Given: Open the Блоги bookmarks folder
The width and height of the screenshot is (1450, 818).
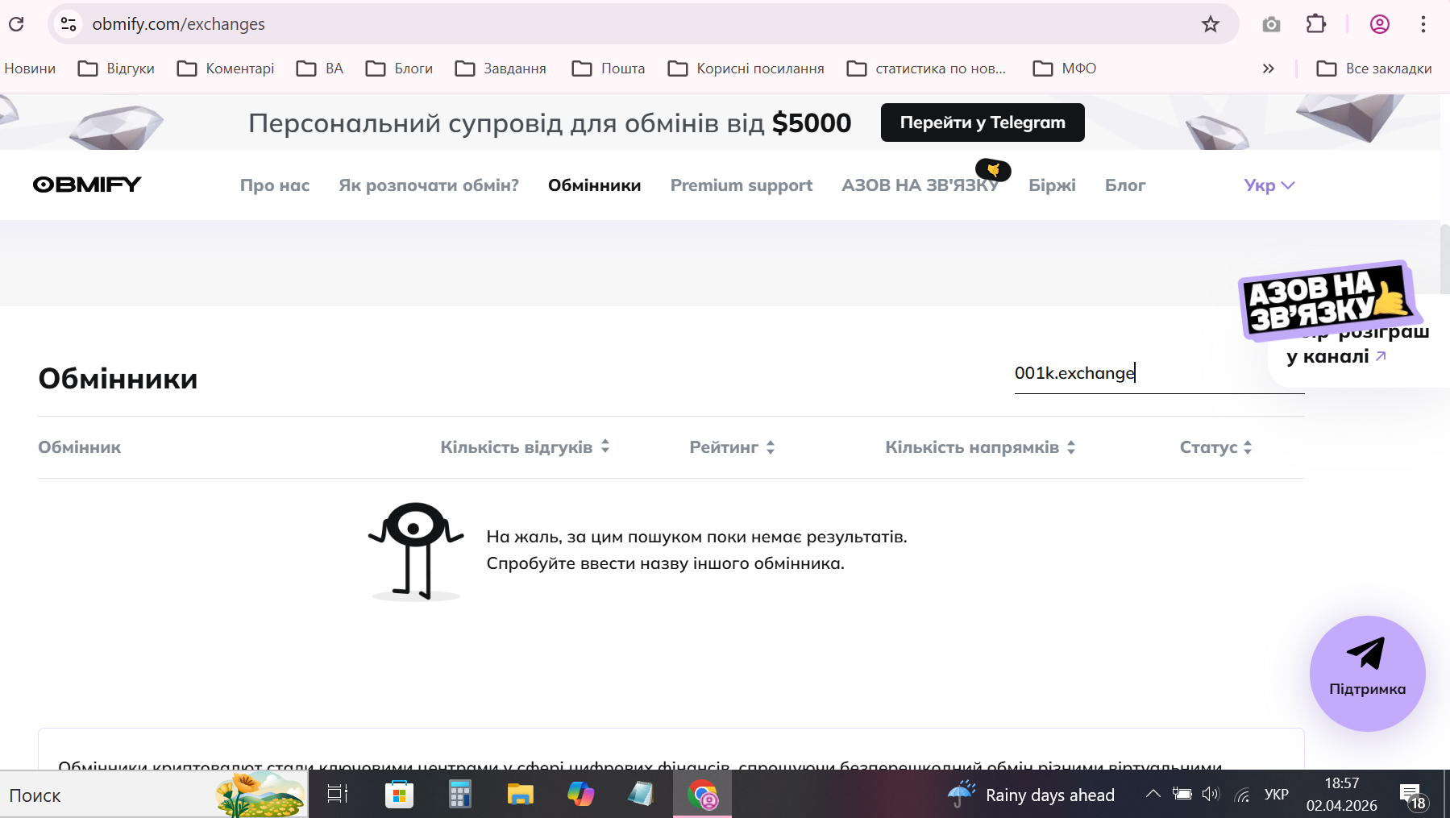Looking at the screenshot, I should tap(399, 69).
